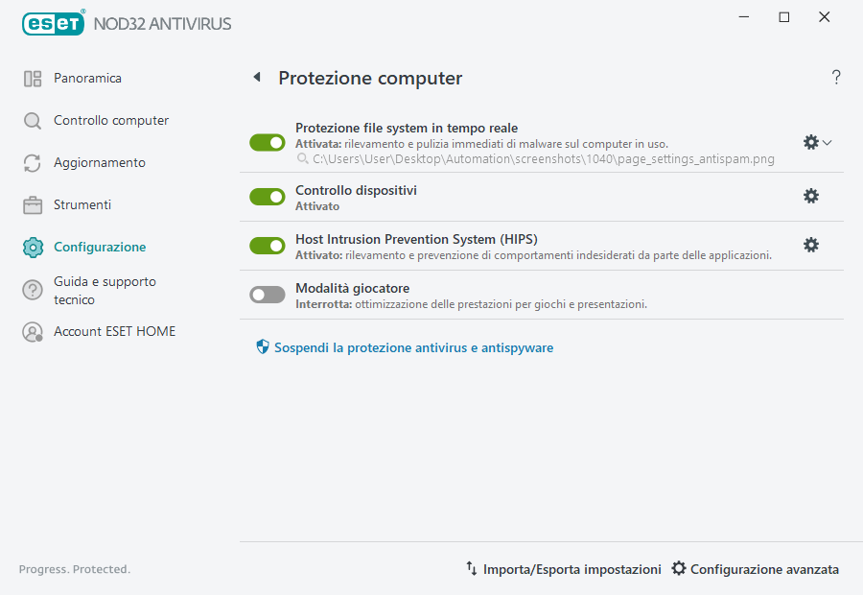Open Strumenti using its toolbox icon
The image size is (863, 595).
pos(32,204)
